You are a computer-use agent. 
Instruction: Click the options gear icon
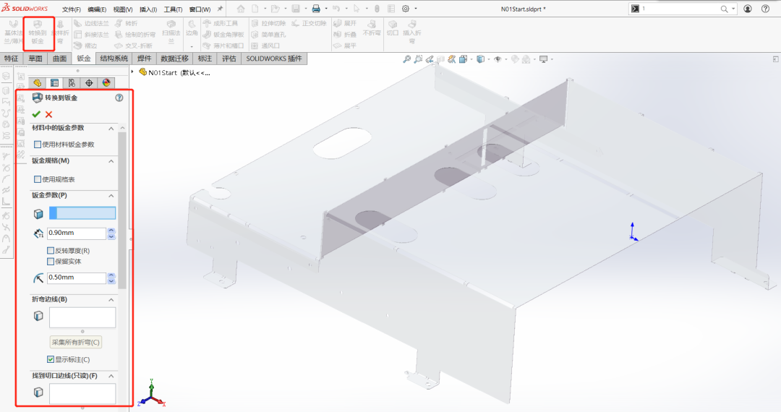(x=406, y=9)
